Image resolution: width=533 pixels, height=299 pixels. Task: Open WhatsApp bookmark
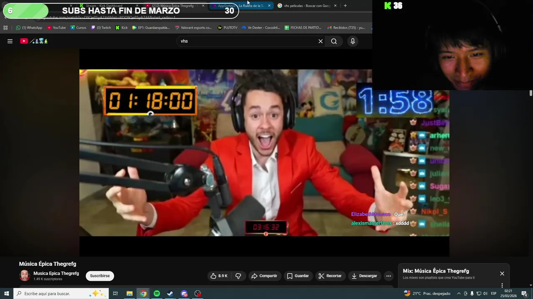[x=29, y=28]
